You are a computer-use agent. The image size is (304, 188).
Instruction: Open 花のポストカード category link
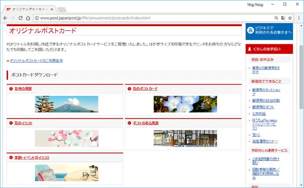pyautogui.click(x=145, y=89)
